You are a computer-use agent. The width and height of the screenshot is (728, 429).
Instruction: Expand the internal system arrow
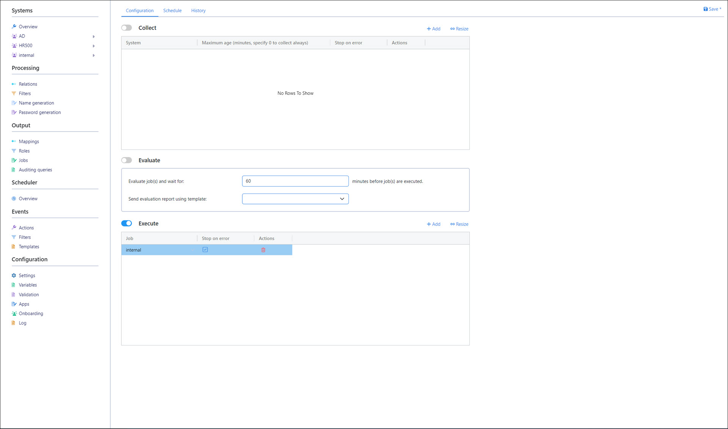[94, 55]
